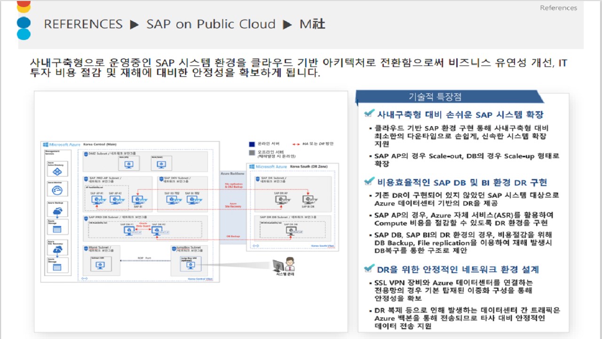The image size is (602, 339).
Task: Select the Azure Backup cloud icon
Action: click(x=57, y=212)
